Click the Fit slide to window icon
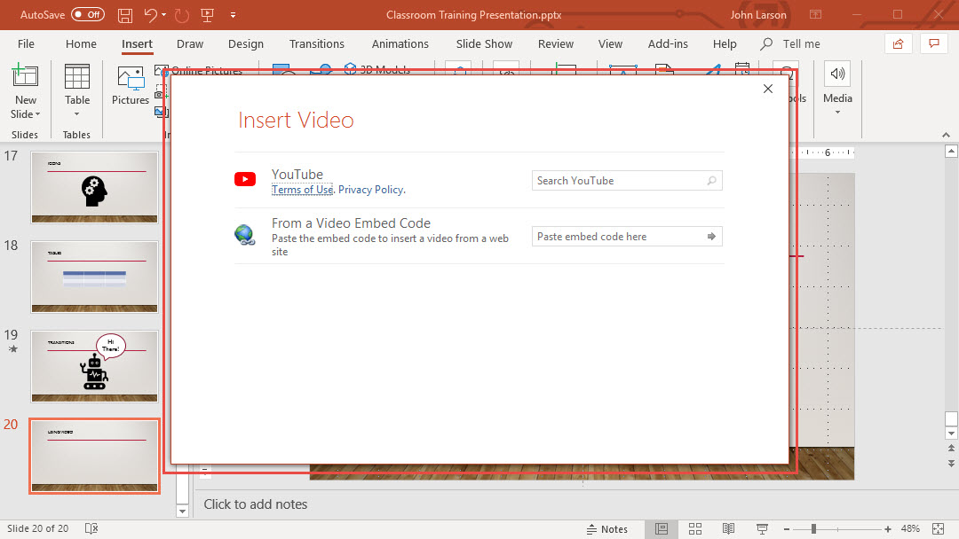The width and height of the screenshot is (959, 539). [x=939, y=528]
